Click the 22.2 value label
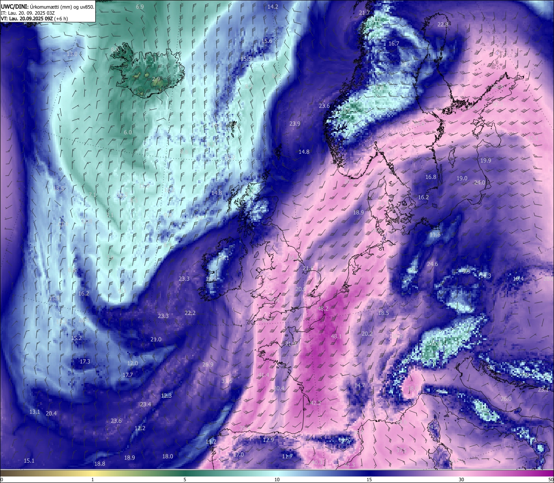Screen dimensions: 554x483 (190, 313)
